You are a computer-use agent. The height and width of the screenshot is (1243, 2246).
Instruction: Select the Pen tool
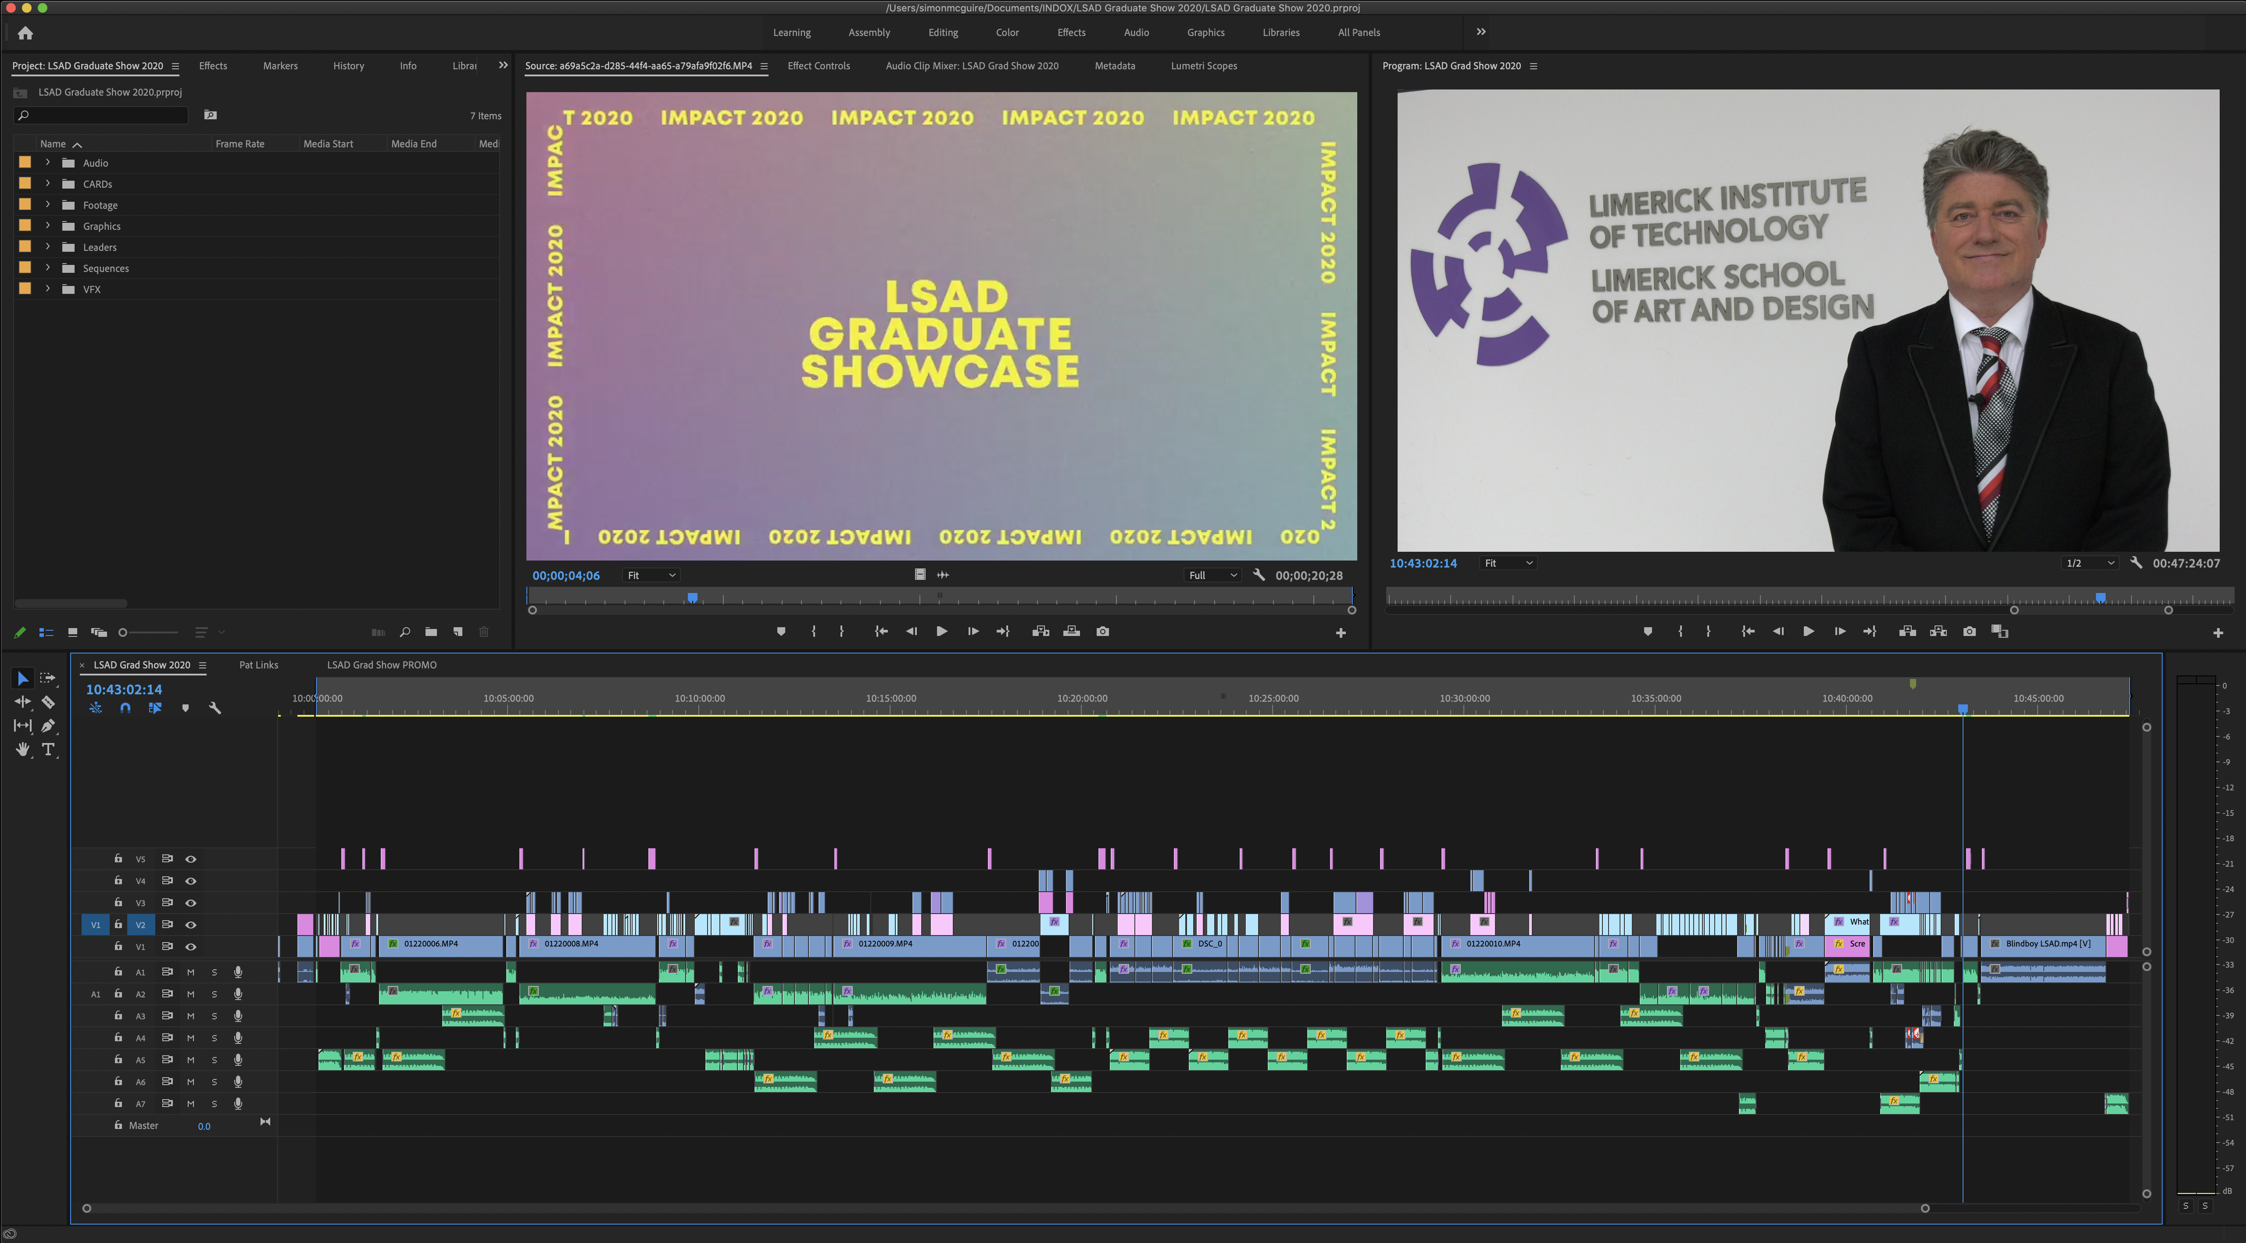[48, 725]
